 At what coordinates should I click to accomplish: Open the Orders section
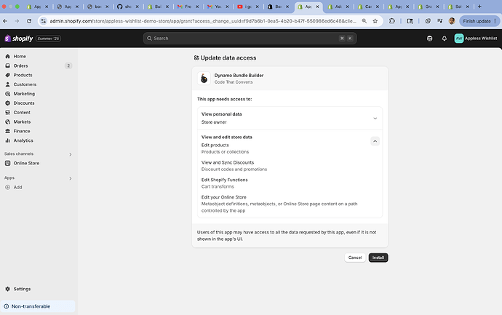20,65
